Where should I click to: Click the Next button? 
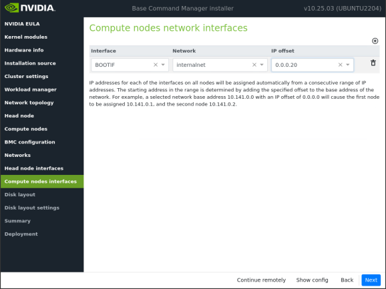[x=371, y=280]
